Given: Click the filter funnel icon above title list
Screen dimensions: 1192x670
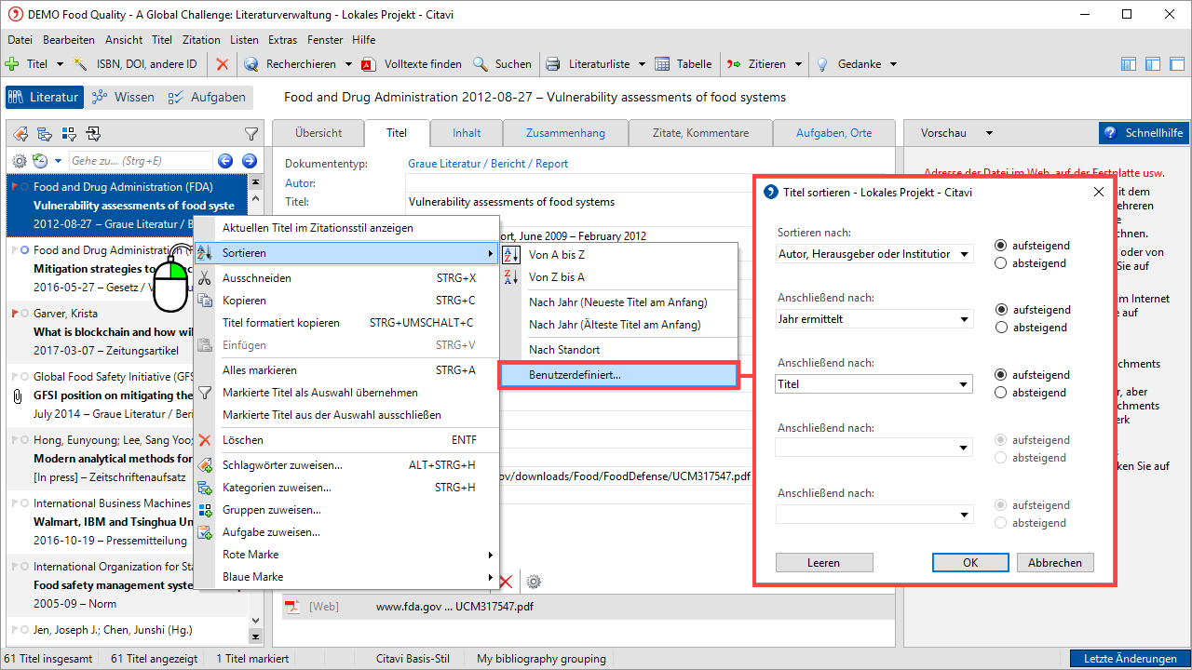Looking at the screenshot, I should pos(251,134).
